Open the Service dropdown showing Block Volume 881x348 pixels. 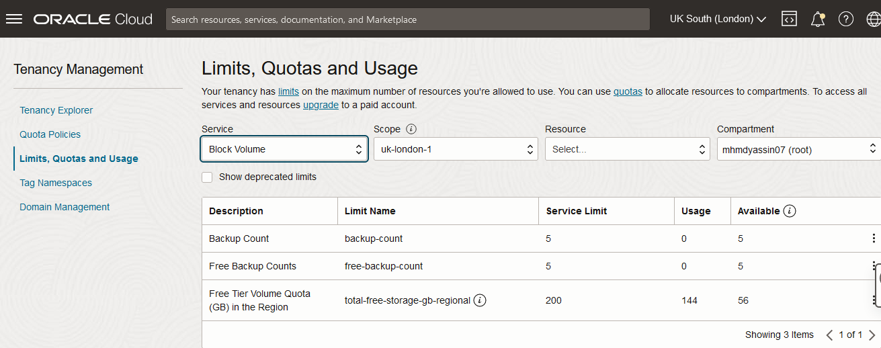(x=284, y=149)
